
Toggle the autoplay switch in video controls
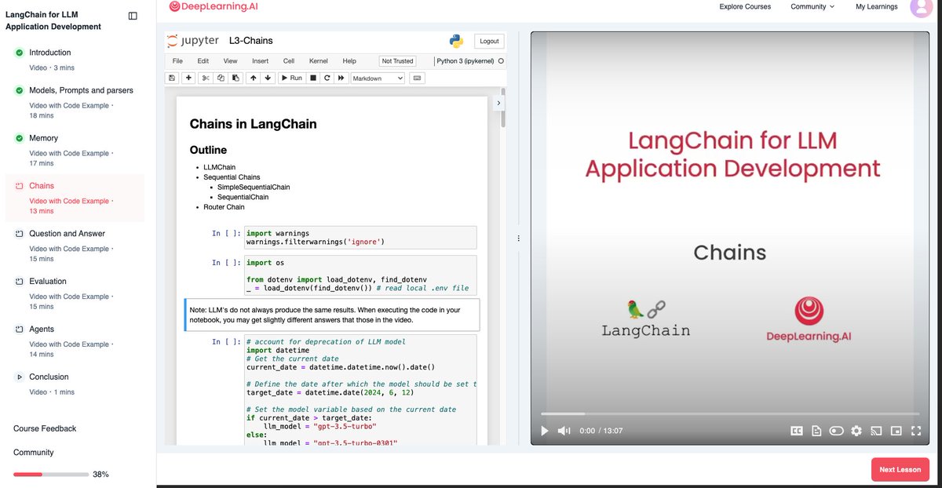[x=836, y=431]
